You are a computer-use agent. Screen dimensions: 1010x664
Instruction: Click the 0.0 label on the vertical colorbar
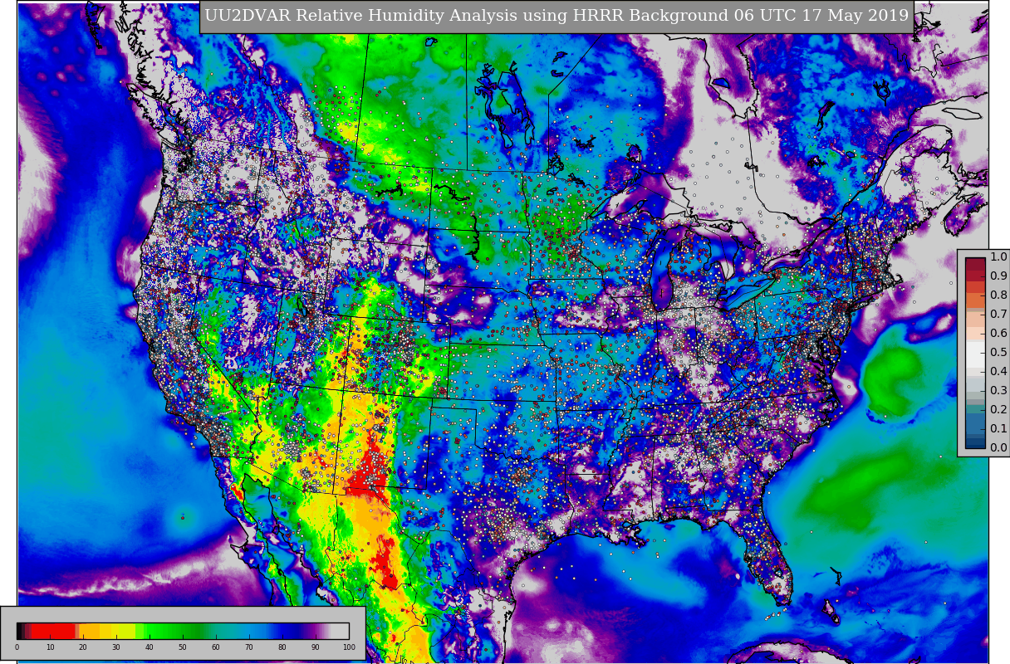[x=998, y=448]
